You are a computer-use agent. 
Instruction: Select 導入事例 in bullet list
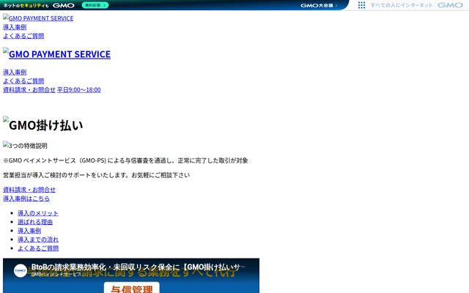[x=29, y=231]
